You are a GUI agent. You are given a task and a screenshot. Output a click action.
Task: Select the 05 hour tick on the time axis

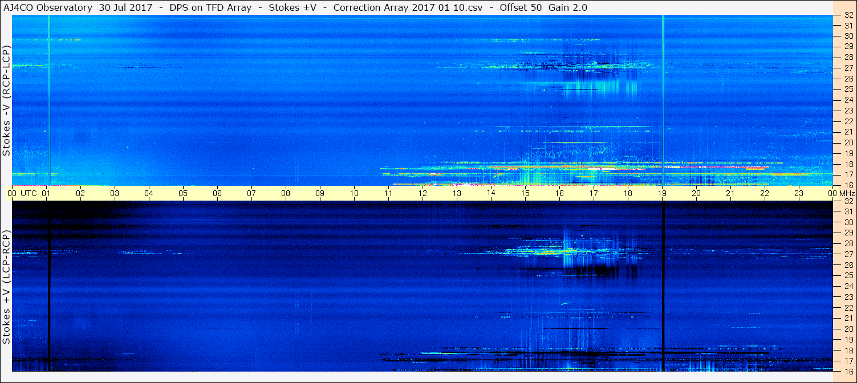tap(183, 193)
